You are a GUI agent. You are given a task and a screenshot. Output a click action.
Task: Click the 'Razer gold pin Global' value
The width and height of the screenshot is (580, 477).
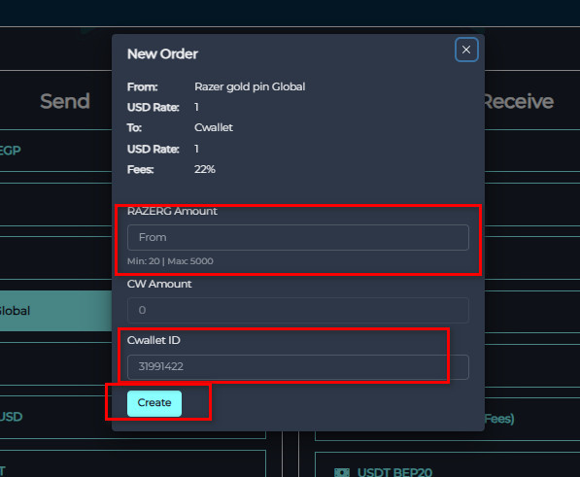point(250,86)
